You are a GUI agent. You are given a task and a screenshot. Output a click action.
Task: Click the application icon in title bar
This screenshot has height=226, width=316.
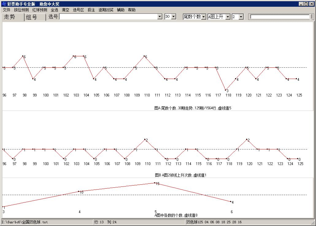(4, 4)
